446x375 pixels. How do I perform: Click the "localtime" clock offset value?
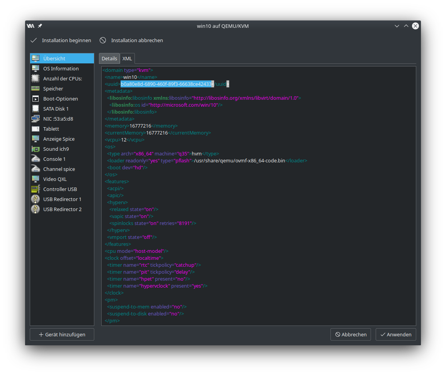[148, 258]
